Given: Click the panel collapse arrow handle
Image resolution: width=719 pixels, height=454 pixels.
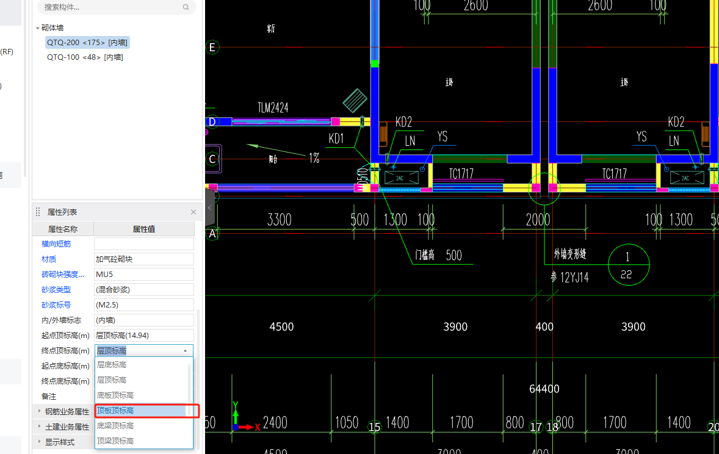Looking at the screenshot, I should [x=209, y=207].
